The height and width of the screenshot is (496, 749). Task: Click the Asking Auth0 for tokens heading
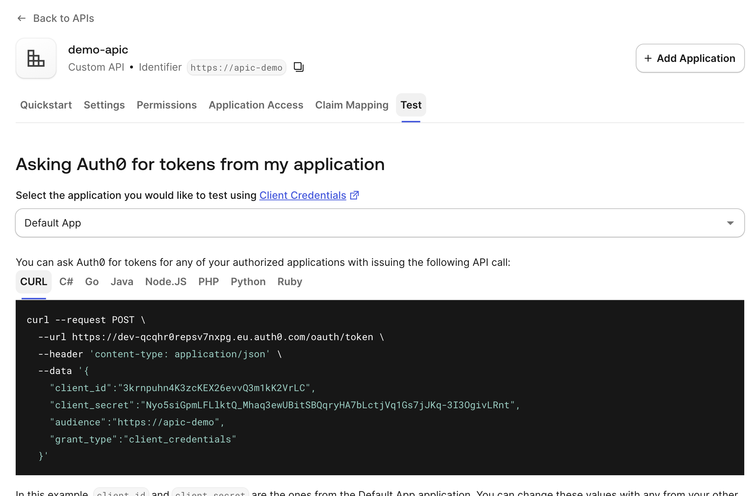pyautogui.click(x=200, y=164)
